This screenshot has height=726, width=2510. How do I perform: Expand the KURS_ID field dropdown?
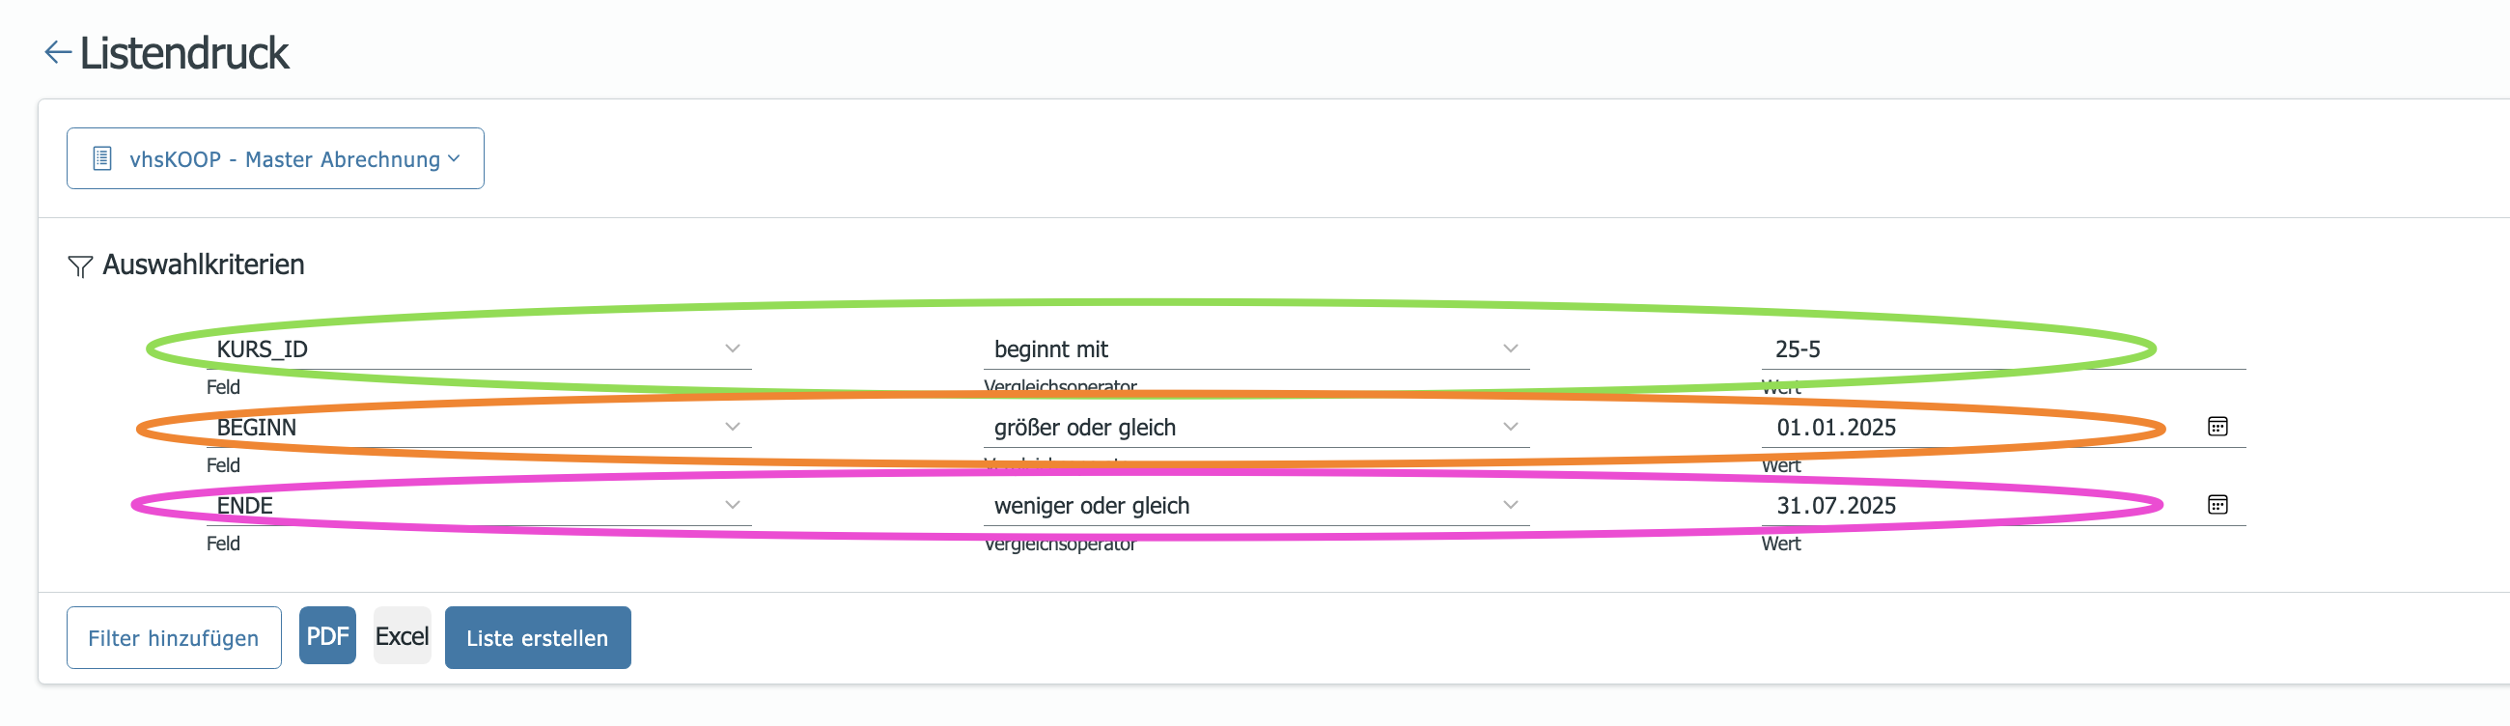click(479, 349)
